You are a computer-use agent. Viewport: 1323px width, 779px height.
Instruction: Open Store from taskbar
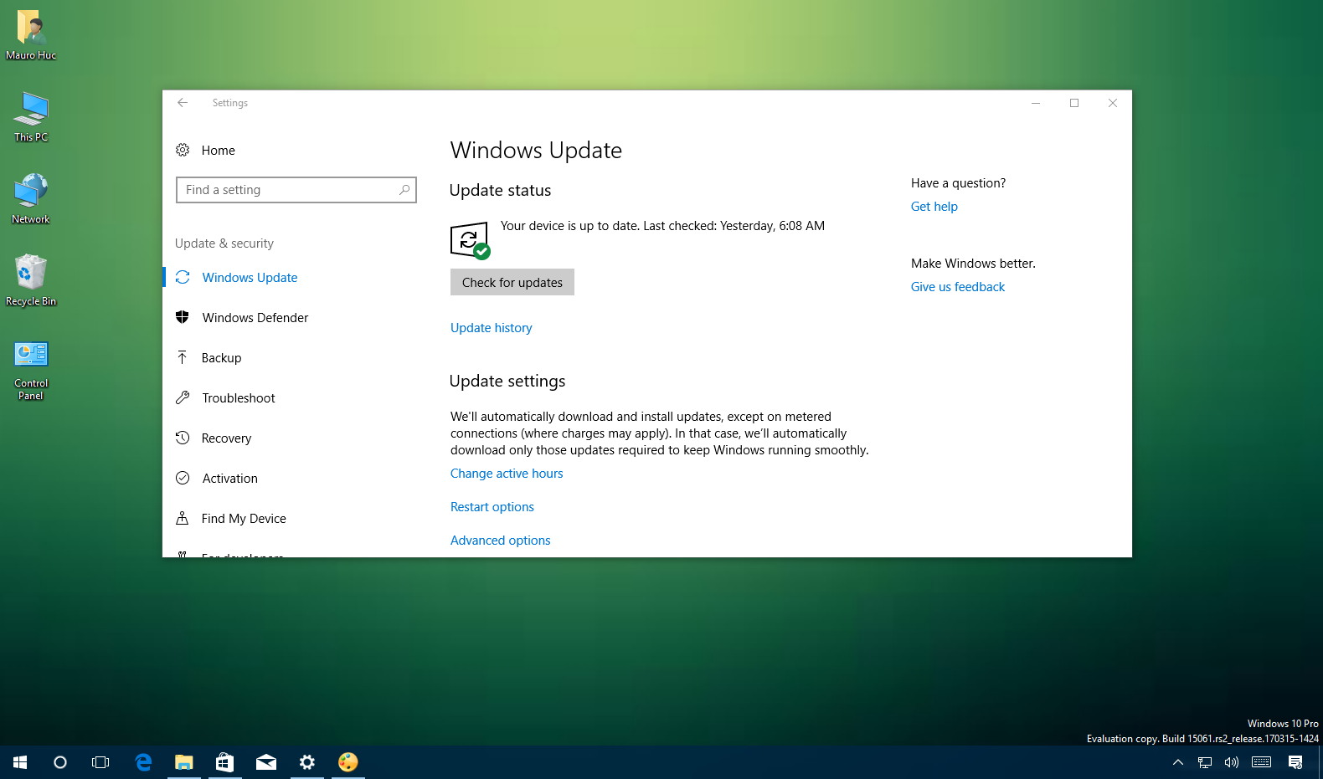pyautogui.click(x=224, y=762)
